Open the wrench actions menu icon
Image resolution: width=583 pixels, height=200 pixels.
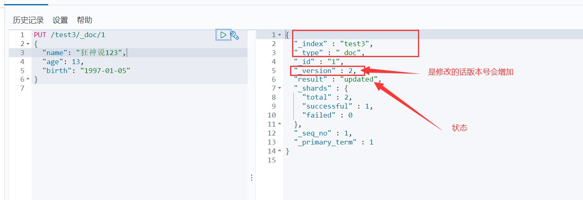(x=235, y=36)
